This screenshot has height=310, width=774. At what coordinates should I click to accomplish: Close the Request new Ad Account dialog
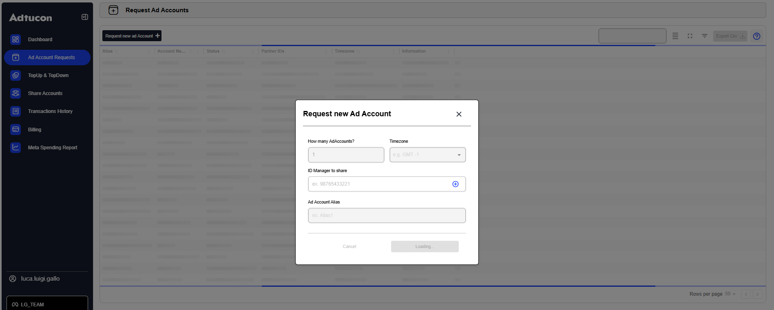(x=459, y=114)
